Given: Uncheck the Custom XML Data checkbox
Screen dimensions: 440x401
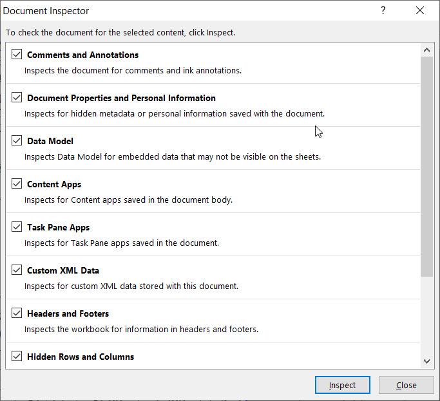Looking at the screenshot, I should click(17, 270).
